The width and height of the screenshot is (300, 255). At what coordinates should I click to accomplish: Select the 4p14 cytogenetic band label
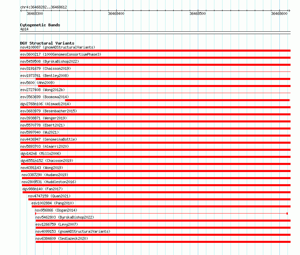[24, 29]
